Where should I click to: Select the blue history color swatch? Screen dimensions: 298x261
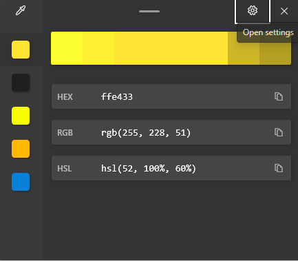(x=21, y=182)
